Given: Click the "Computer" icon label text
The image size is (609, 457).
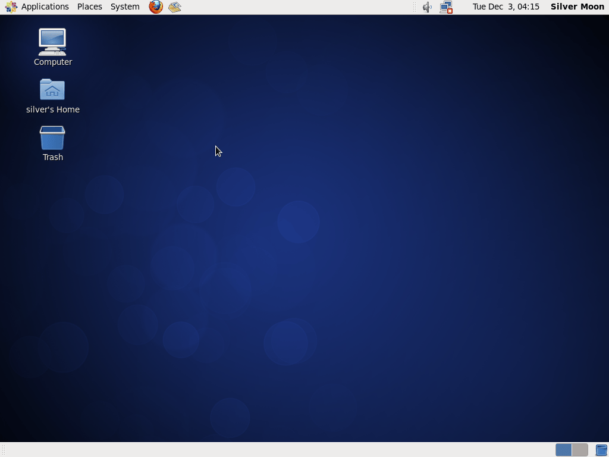Looking at the screenshot, I should pos(53,62).
